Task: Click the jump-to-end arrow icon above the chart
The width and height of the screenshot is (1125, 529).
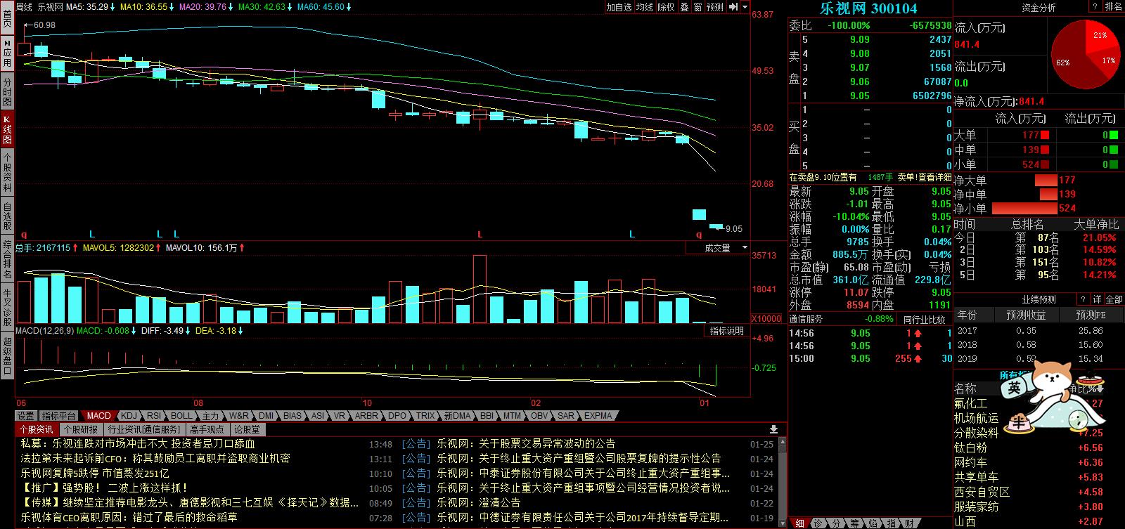Action: 733,7
